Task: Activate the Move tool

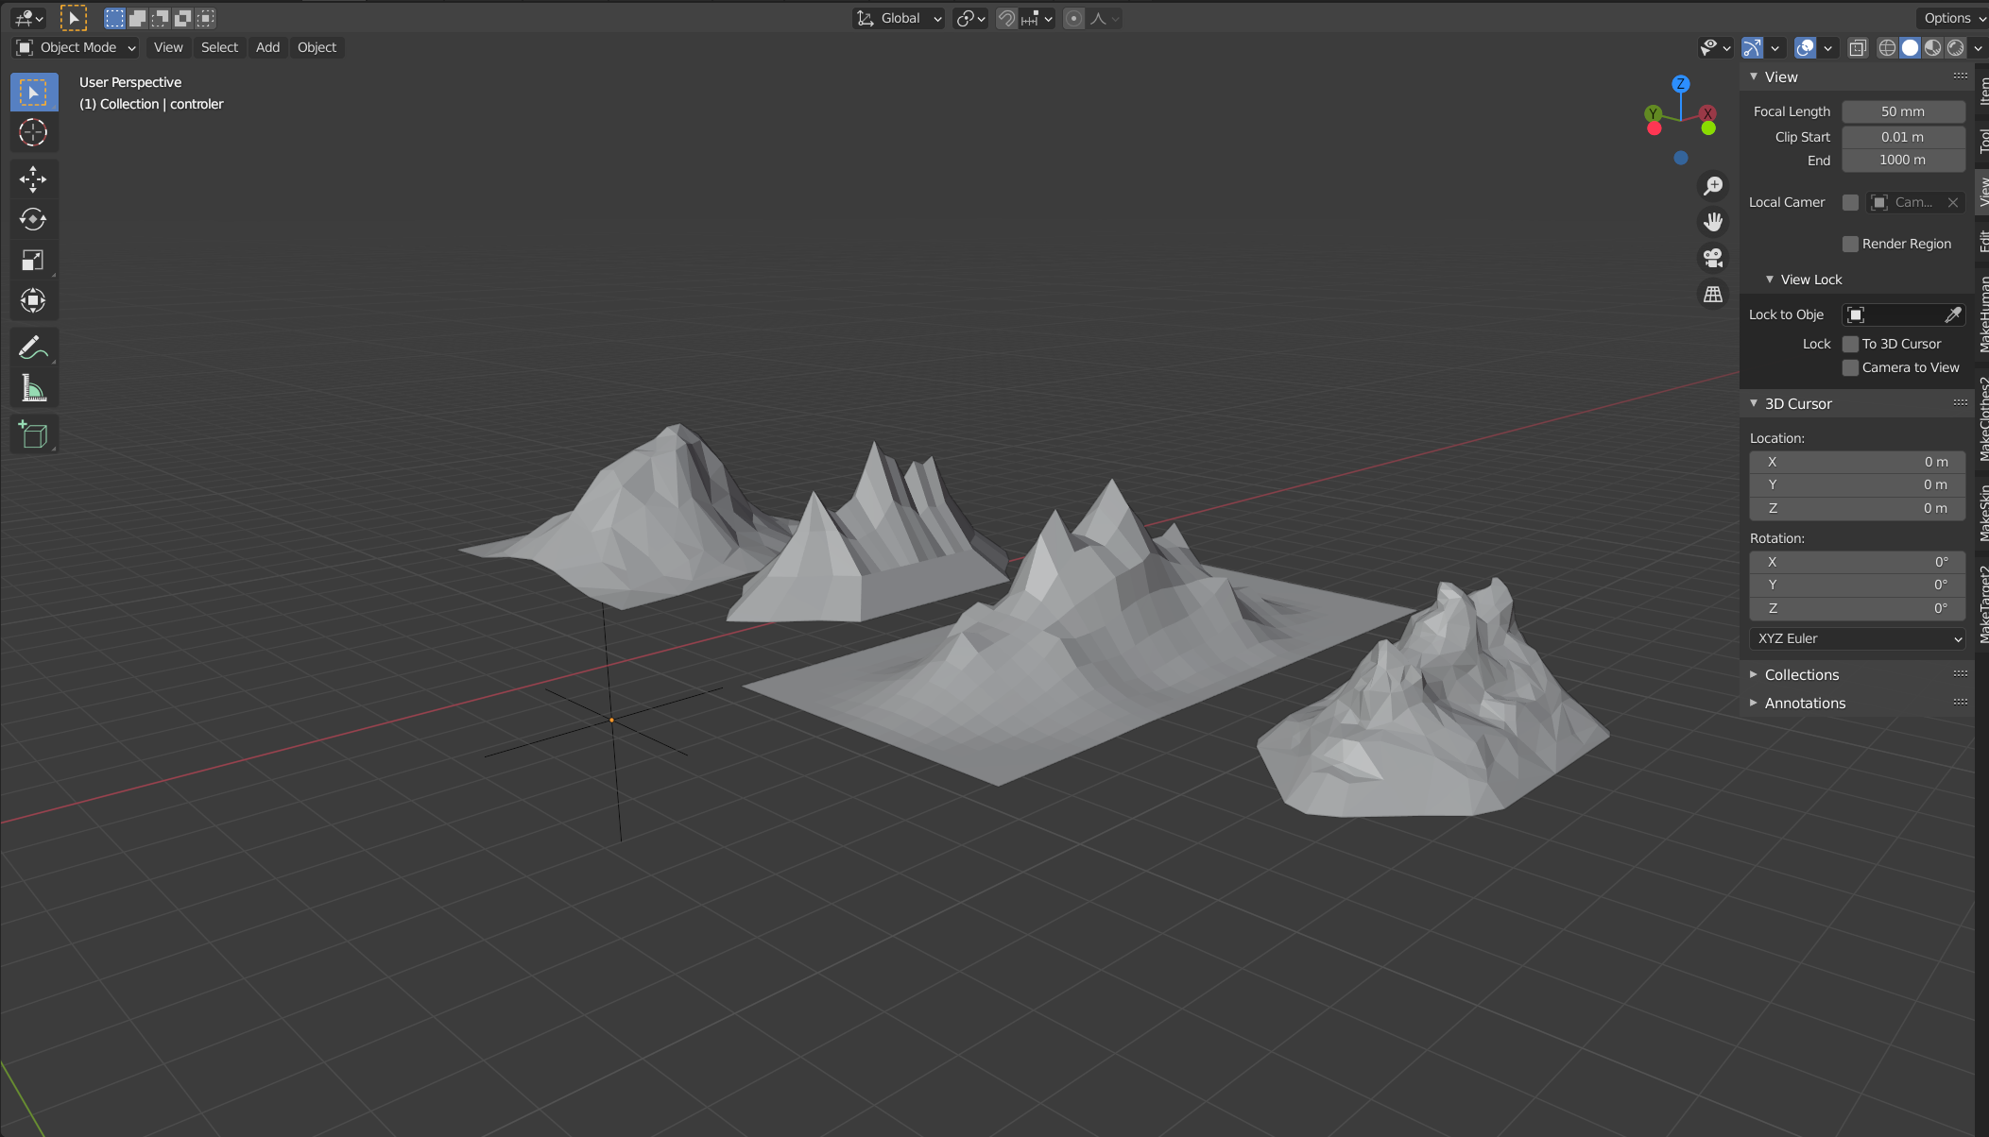Action: click(x=33, y=178)
